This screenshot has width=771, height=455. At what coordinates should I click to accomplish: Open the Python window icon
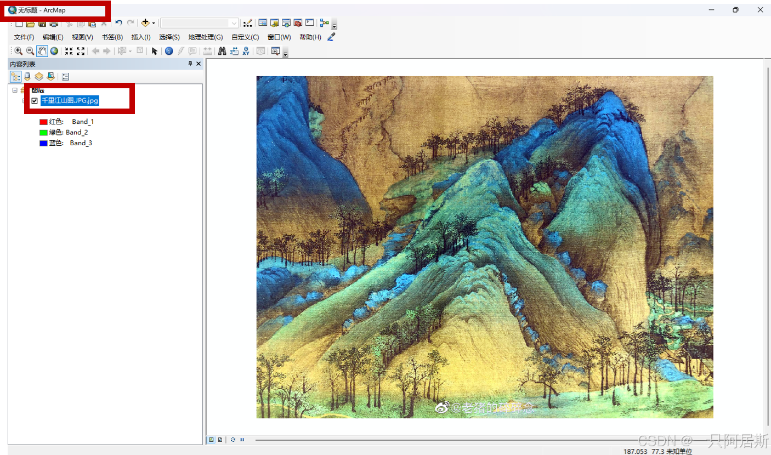[x=310, y=23]
